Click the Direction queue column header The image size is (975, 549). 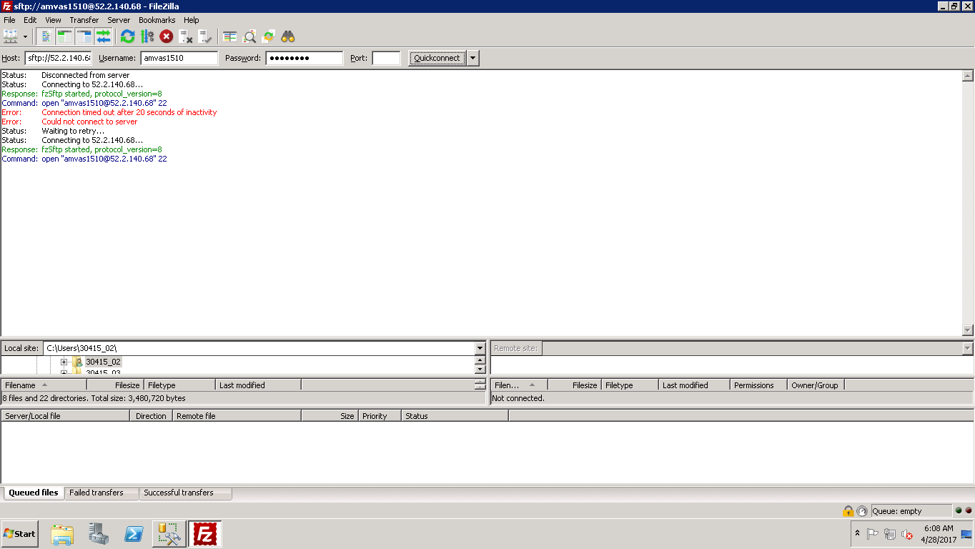pyautogui.click(x=151, y=415)
